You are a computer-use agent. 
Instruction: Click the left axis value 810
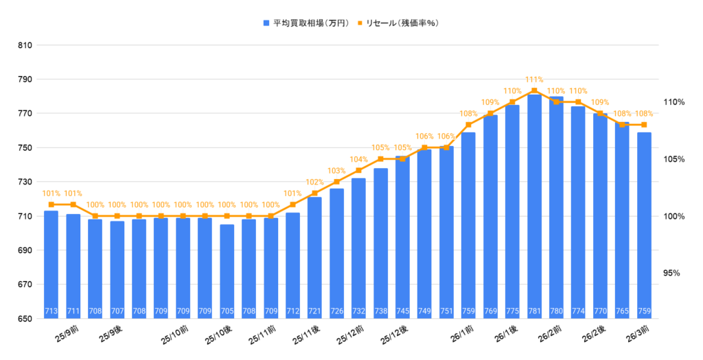point(25,45)
